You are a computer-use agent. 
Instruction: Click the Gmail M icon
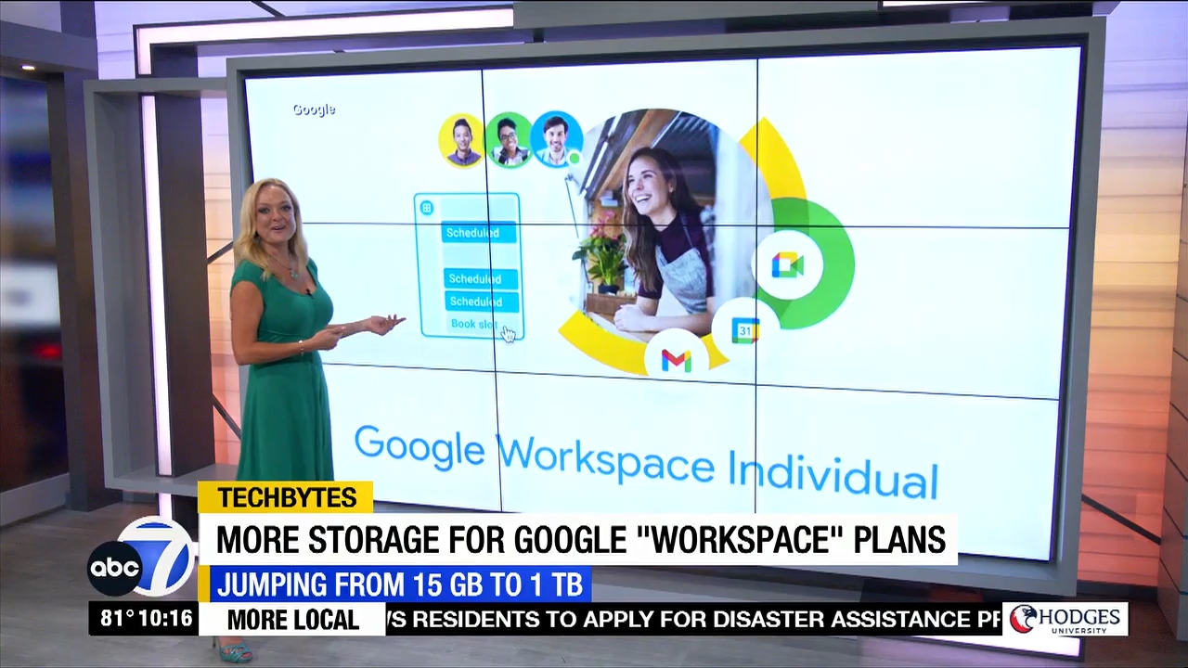pos(676,360)
